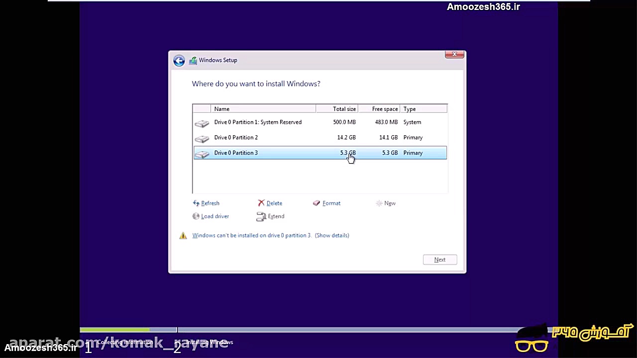The width and height of the screenshot is (637, 358).
Task: Select the Drive 0 Partition 2 row
Action: [x=320, y=138]
